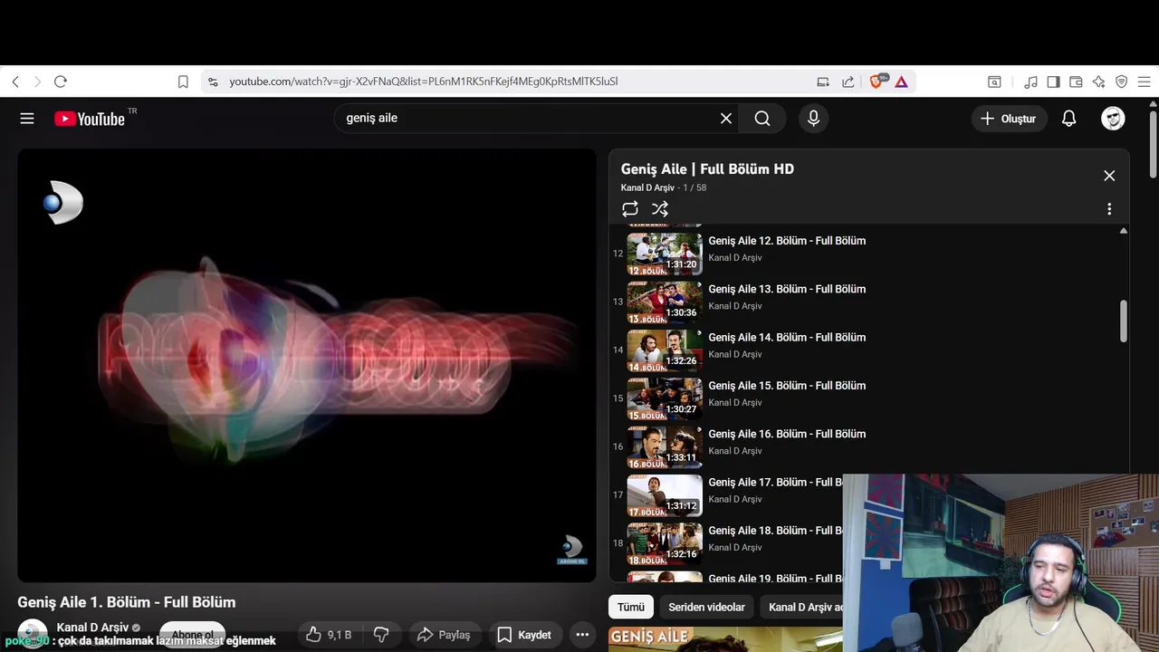
Task: Open Brave Wallet icon
Action: (x=1076, y=81)
